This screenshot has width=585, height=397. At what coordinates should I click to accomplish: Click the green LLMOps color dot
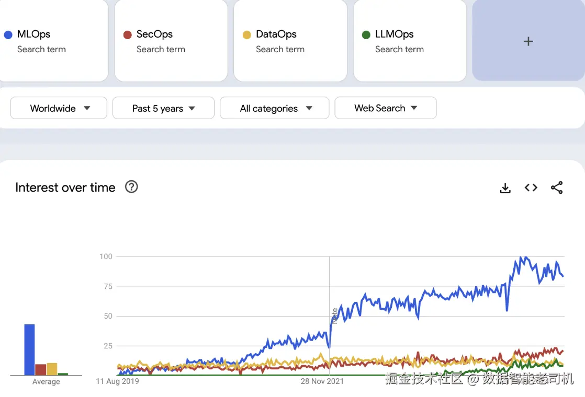tap(366, 35)
